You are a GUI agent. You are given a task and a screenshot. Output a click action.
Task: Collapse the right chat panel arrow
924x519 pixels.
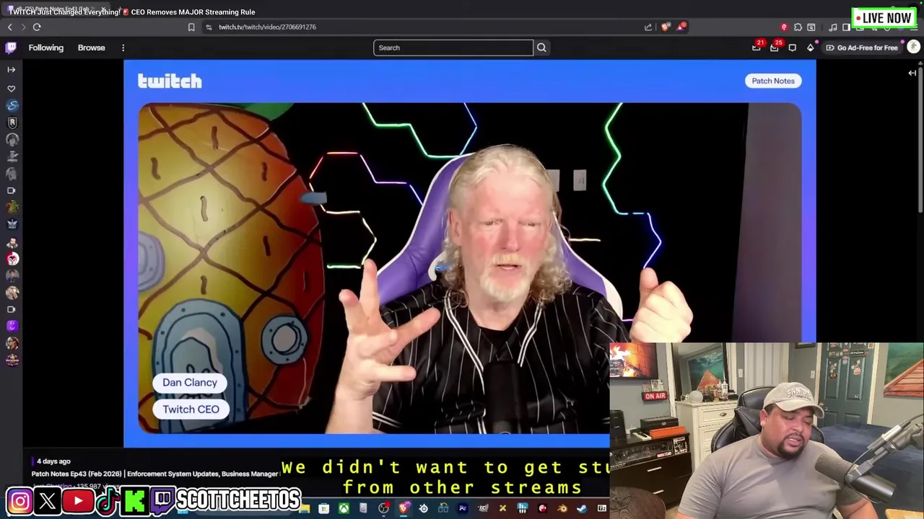pos(912,73)
